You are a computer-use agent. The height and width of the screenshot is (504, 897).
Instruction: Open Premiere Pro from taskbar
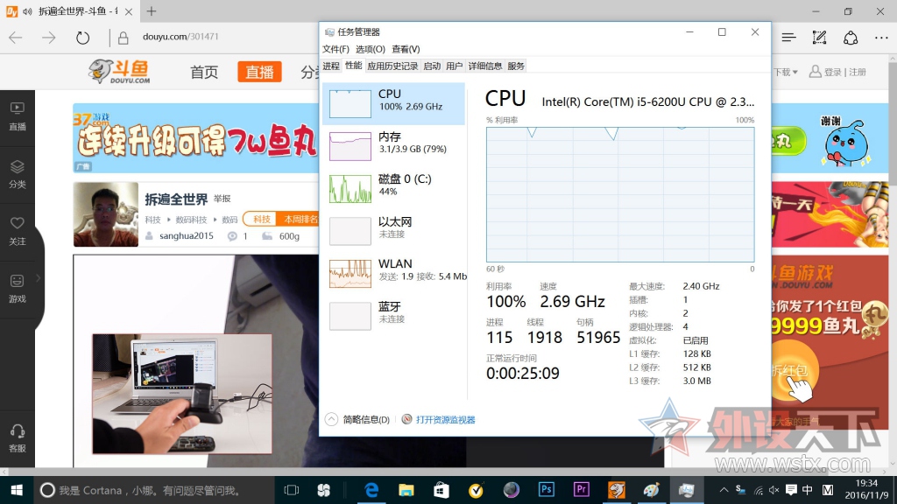click(x=582, y=490)
